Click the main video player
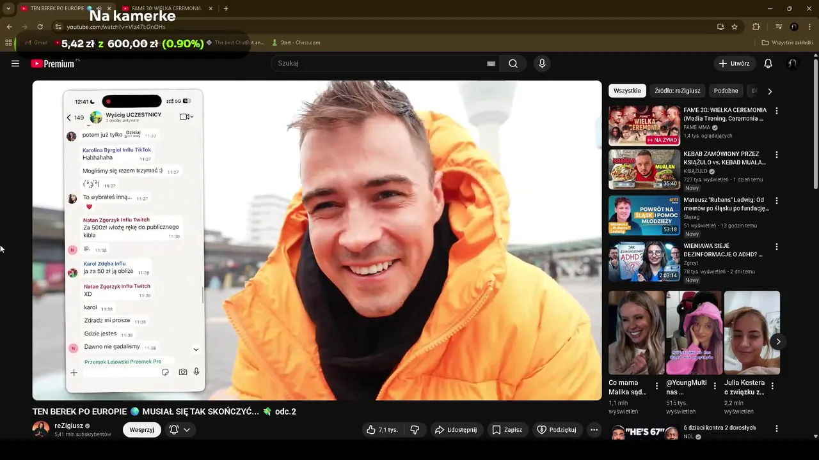Viewport: 819px width, 460px height. 317,240
